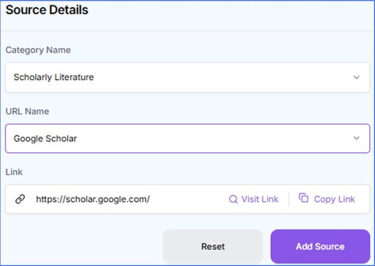
Task: Click the Source Details heading
Action: [x=47, y=10]
